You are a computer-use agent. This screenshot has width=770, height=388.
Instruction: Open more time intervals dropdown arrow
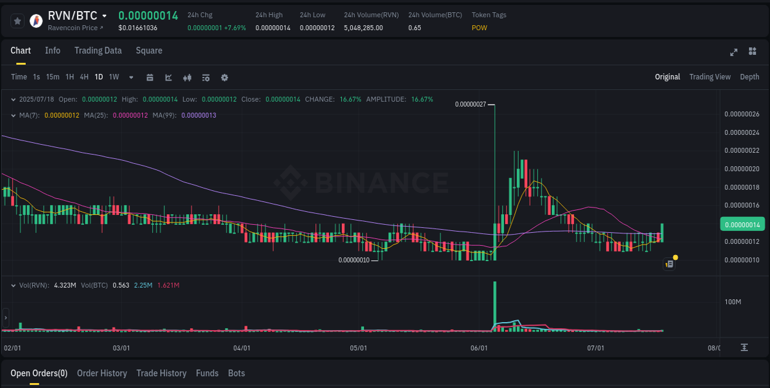click(x=131, y=77)
